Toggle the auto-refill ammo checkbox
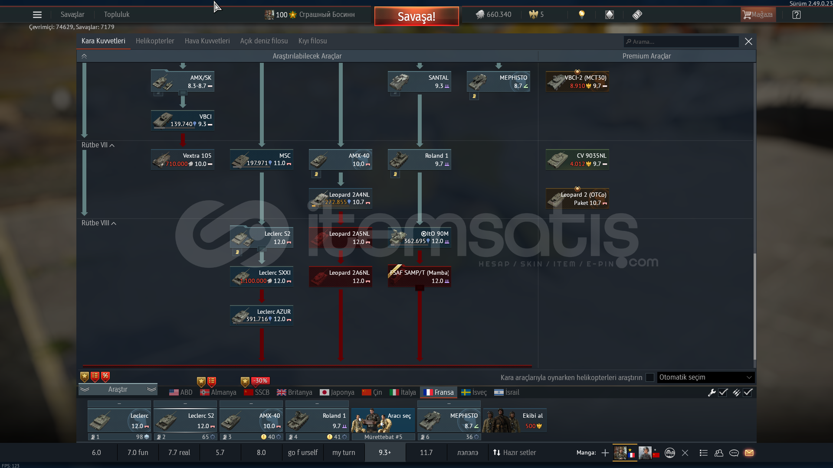 click(x=748, y=393)
